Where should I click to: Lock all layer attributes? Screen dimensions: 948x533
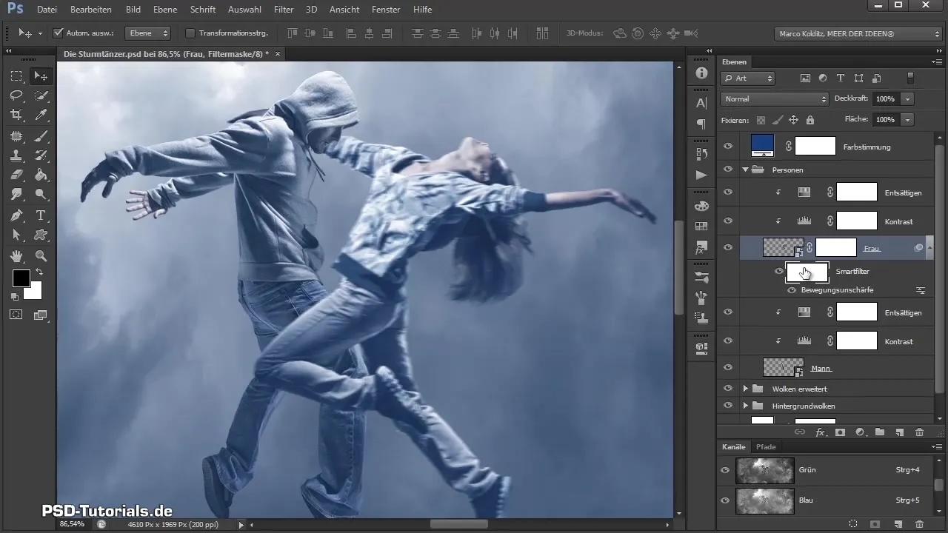point(810,120)
